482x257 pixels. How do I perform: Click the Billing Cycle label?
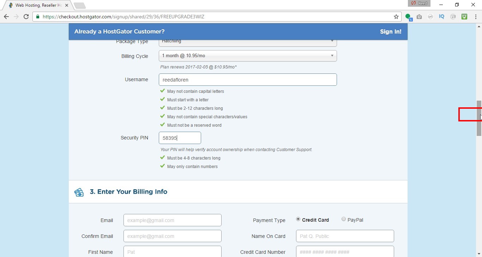click(135, 56)
